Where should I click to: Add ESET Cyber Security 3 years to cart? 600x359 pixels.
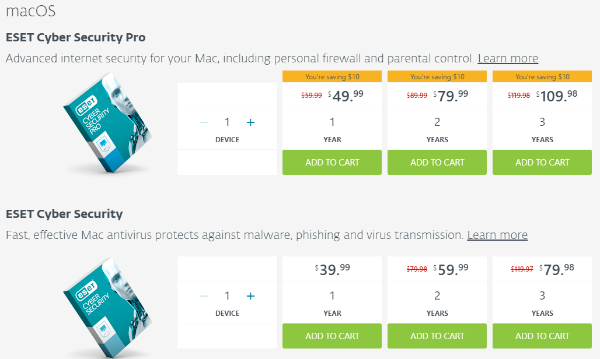click(x=542, y=336)
